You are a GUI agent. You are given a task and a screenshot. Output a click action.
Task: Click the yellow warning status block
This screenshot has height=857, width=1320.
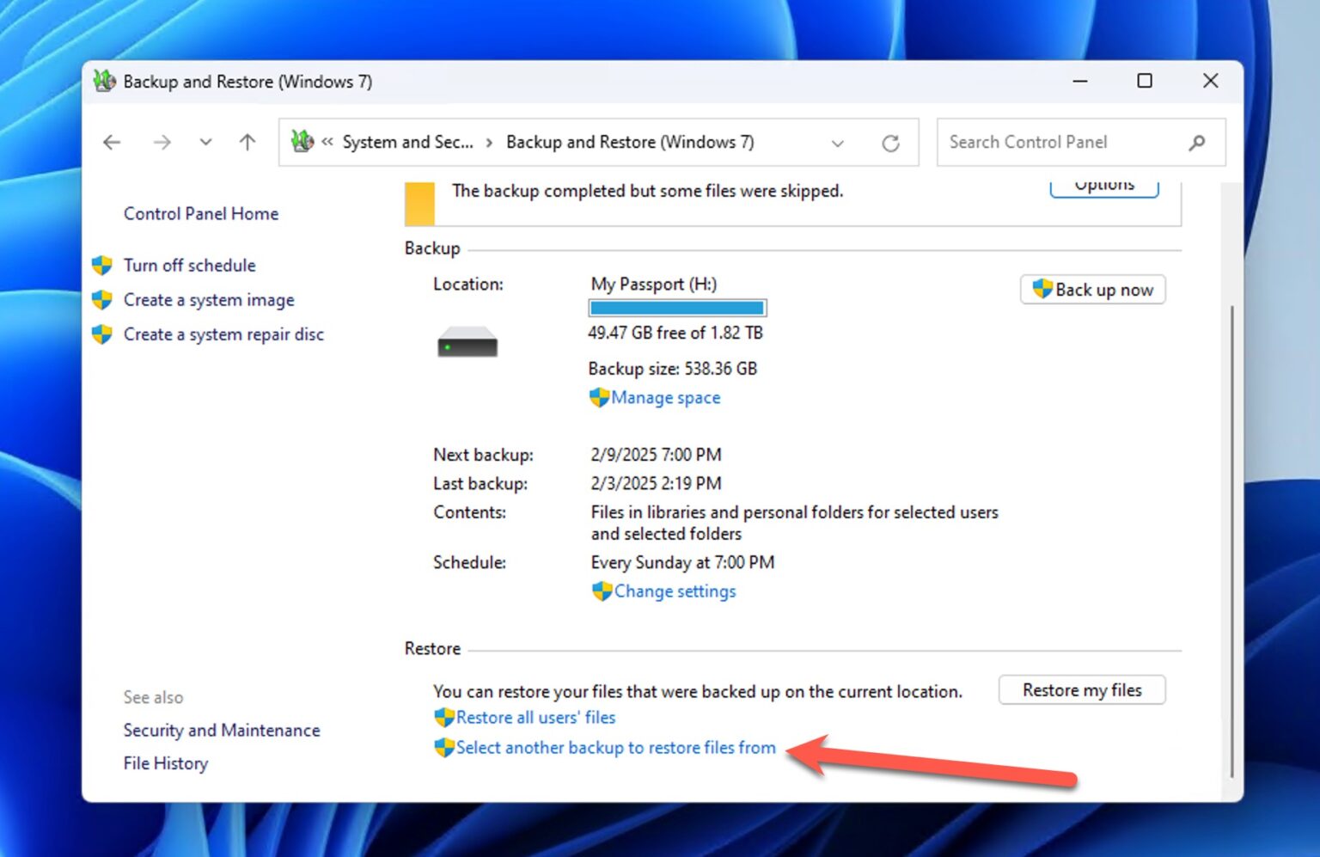pyautogui.click(x=420, y=204)
